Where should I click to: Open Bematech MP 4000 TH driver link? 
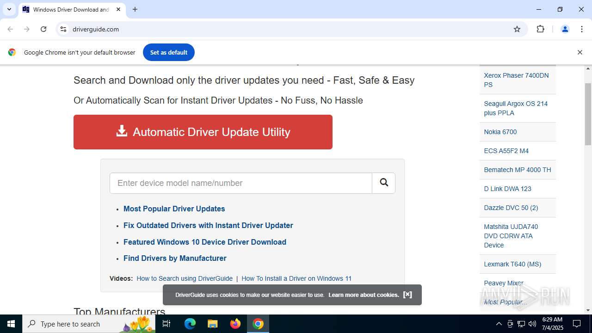pos(518,170)
